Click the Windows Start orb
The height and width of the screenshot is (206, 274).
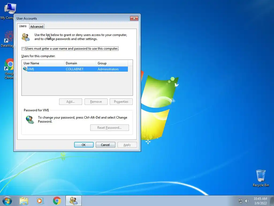(x=7, y=201)
